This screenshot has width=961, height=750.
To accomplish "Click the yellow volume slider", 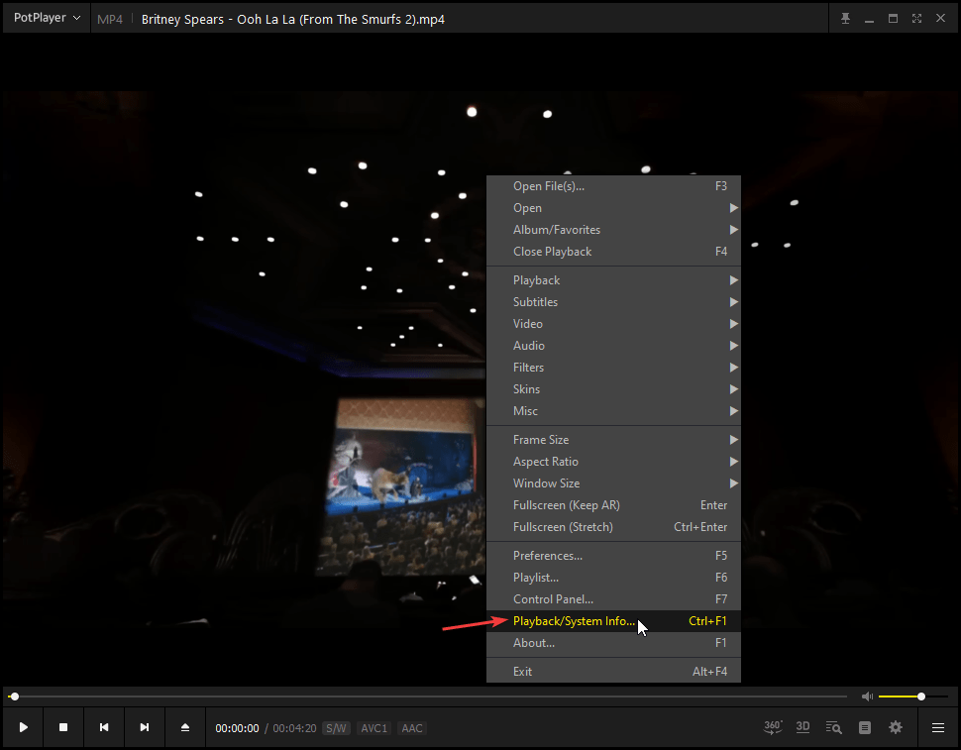I will 902,696.
